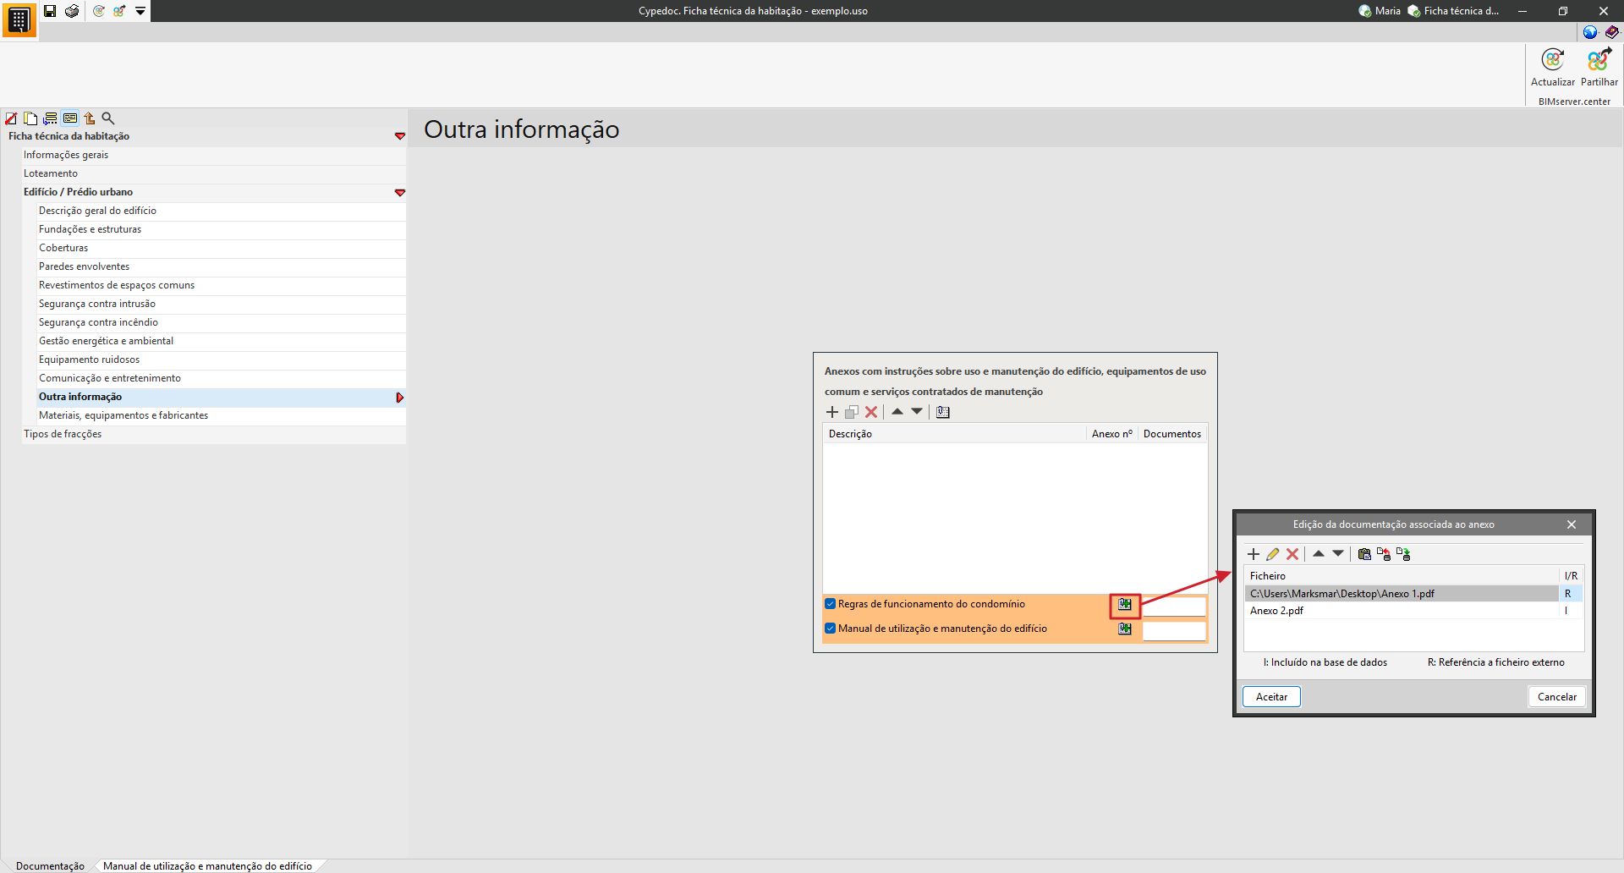Open the Cypedoc application menu button
This screenshot has height=873, width=1624.
tap(19, 19)
